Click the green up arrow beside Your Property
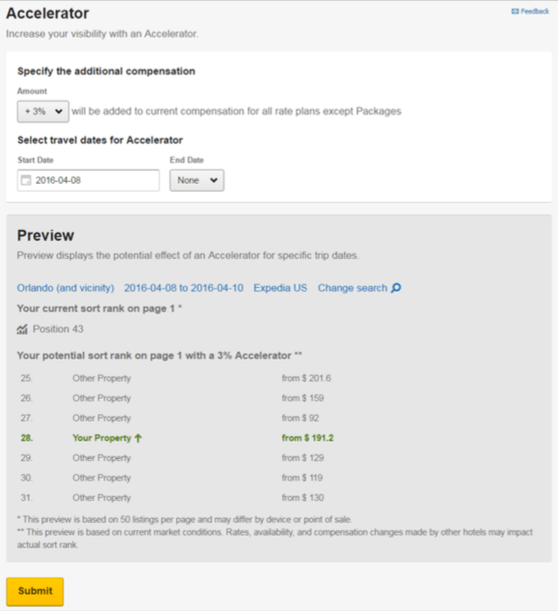This screenshot has width=558, height=611. click(x=138, y=438)
